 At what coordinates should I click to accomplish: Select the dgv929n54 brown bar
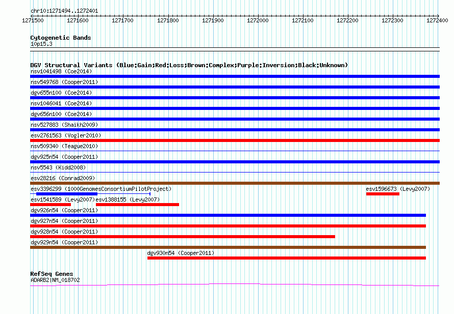click(228, 247)
